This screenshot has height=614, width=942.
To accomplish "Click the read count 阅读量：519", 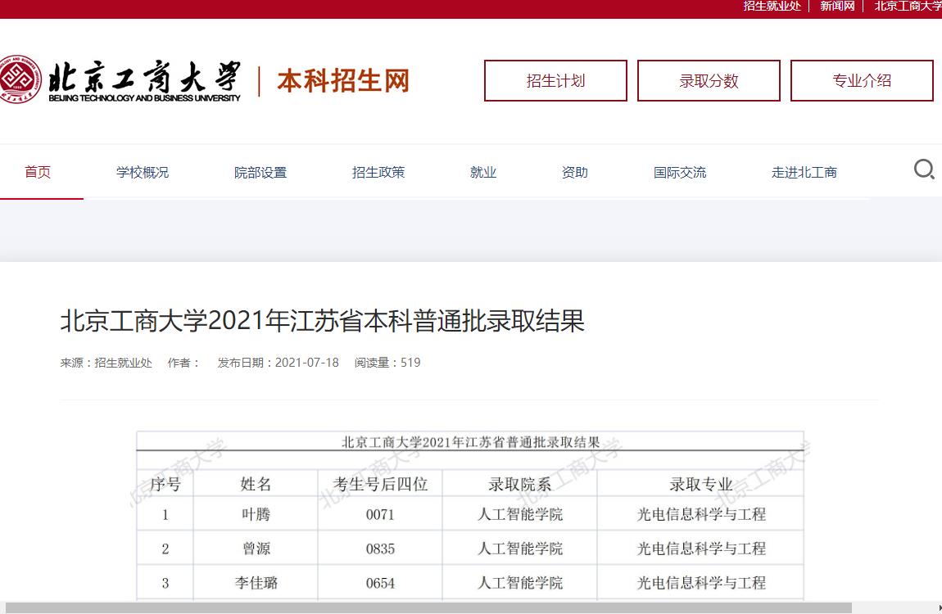I will point(387,363).
